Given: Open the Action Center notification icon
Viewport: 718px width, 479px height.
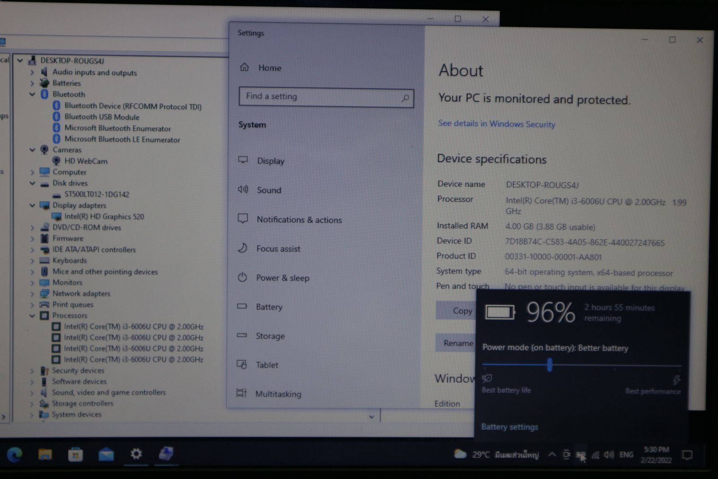Looking at the screenshot, I should coord(687,455).
